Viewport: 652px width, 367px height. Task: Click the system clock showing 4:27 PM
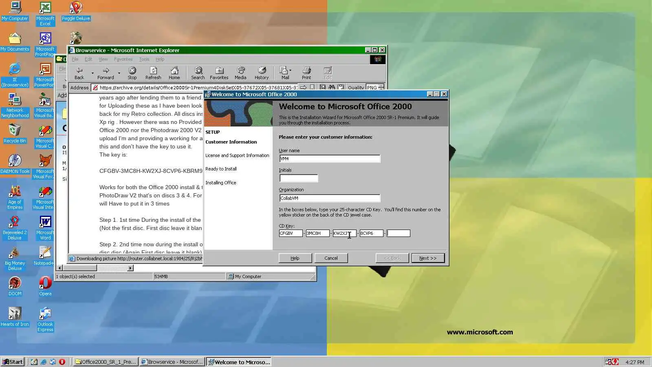tap(635, 362)
